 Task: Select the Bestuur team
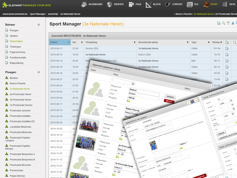click(14, 78)
